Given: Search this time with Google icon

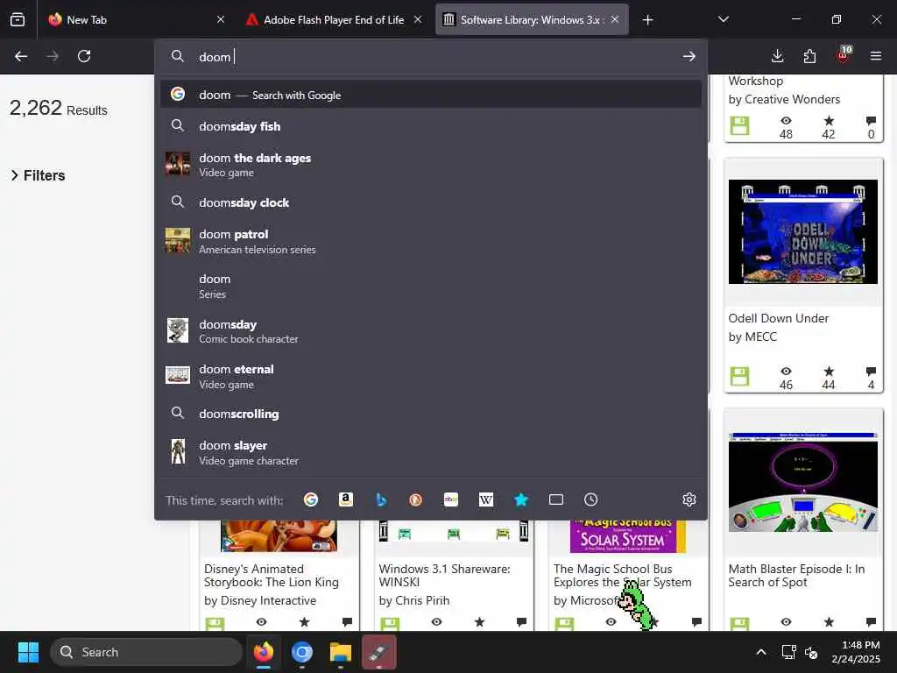Looking at the screenshot, I should [311, 499].
